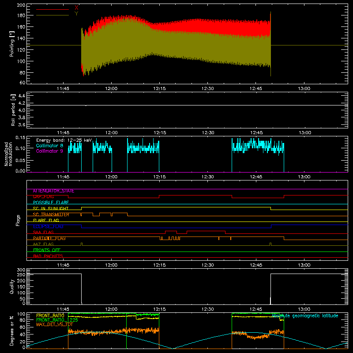The width and height of the screenshot is (353, 353).
Task: Click the 0.15 tick on modulation axis
Action: (x=20, y=138)
